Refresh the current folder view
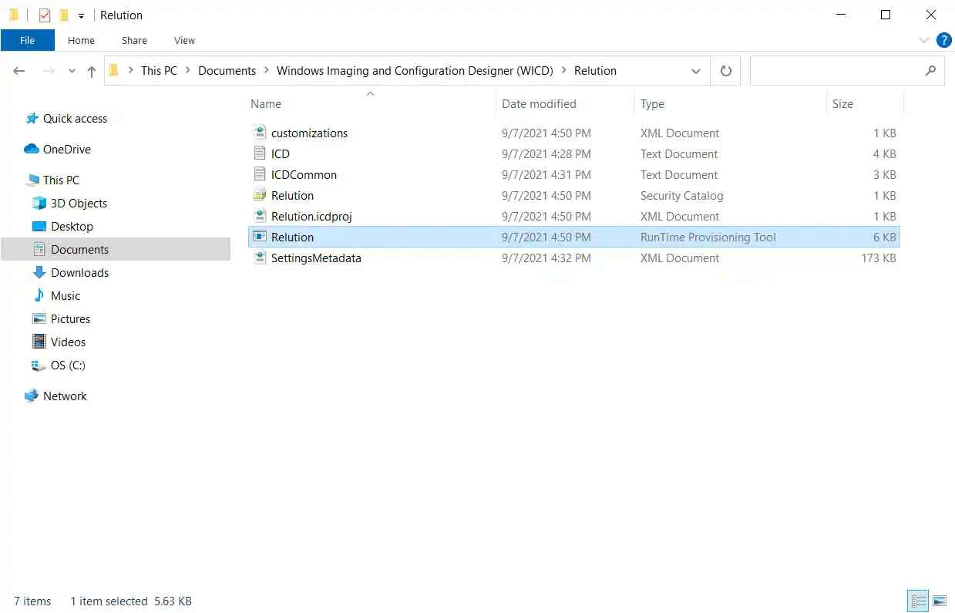Image resolution: width=955 pixels, height=613 pixels. point(725,71)
